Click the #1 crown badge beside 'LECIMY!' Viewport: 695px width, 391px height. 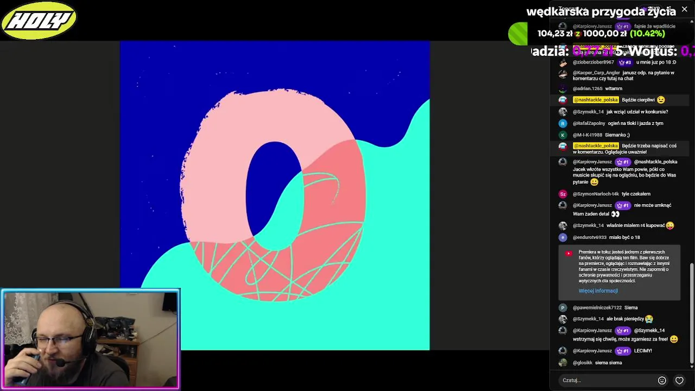[x=623, y=351]
